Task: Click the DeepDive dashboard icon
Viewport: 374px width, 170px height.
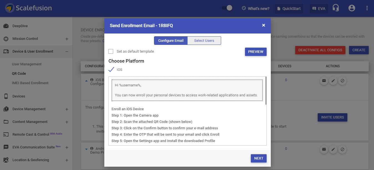Action: (6, 26)
